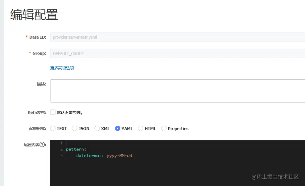The height and width of the screenshot is (186, 305).
Task: Select the YAML format radio button
Action: [x=118, y=128]
